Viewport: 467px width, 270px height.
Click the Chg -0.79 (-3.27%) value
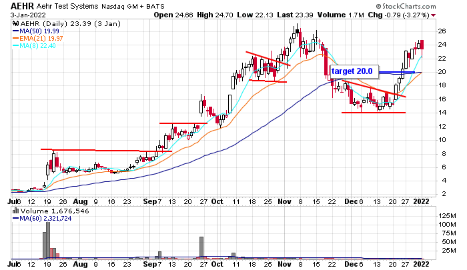(398, 15)
